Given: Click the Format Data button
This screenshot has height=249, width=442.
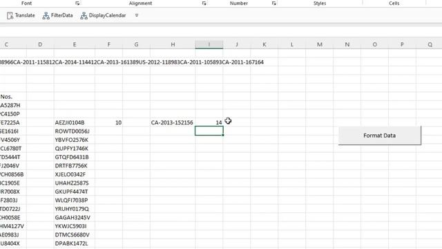Looking at the screenshot, I should point(379,136).
